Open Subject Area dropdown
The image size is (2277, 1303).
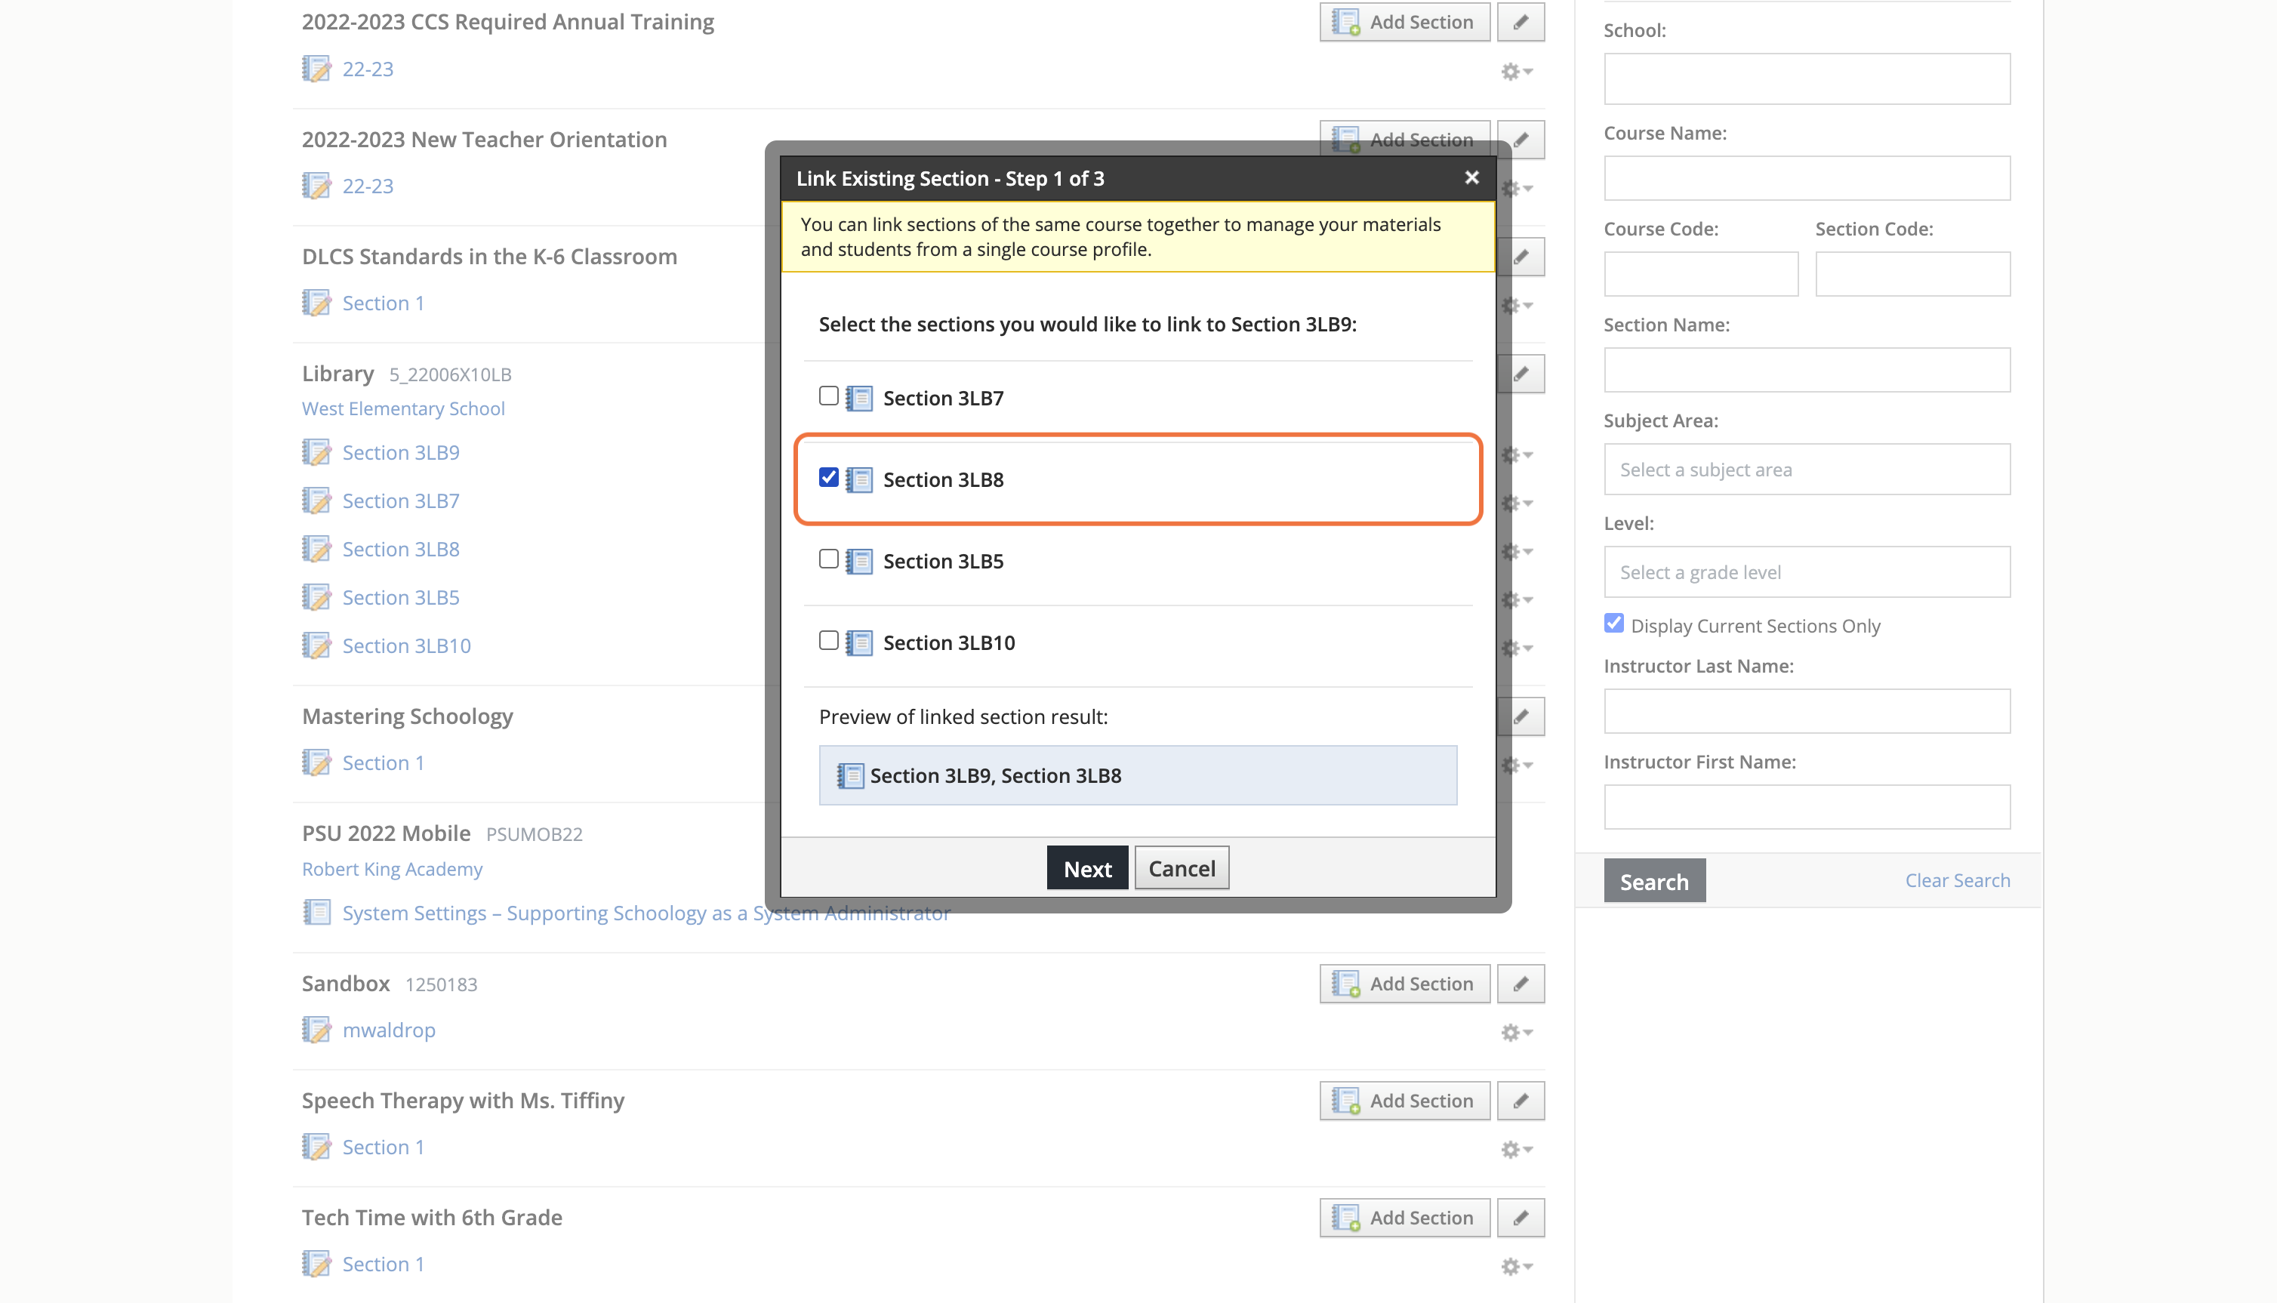(1807, 469)
